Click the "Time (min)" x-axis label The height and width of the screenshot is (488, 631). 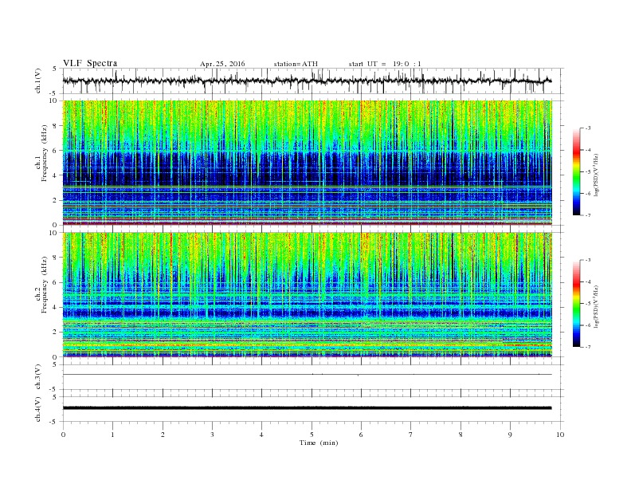pyautogui.click(x=319, y=443)
